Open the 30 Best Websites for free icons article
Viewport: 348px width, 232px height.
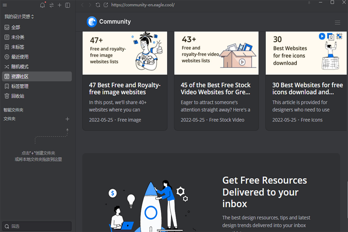pyautogui.click(x=308, y=88)
